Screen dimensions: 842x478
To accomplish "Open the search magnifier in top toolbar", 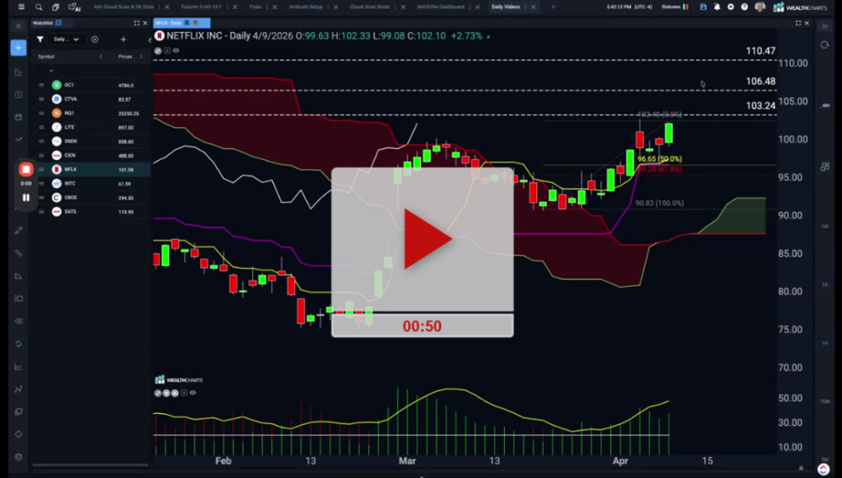I will coord(39,7).
